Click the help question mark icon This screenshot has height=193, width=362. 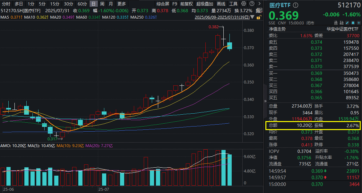(251, 4)
